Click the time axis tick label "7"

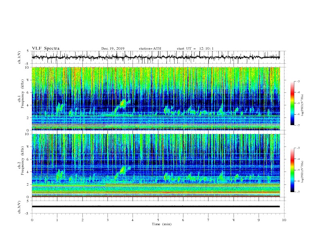point(208,220)
